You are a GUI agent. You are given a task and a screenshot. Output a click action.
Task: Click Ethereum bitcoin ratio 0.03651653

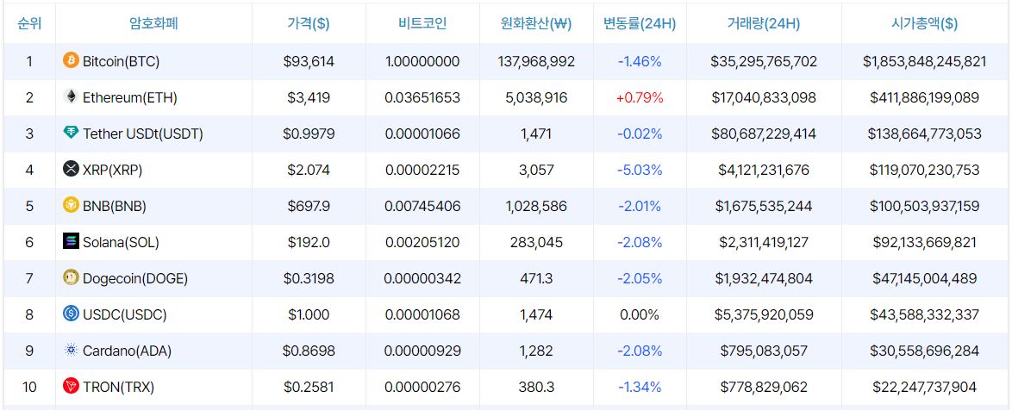[x=422, y=97]
